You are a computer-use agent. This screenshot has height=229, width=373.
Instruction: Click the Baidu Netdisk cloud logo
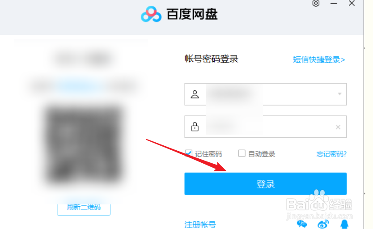(151, 14)
